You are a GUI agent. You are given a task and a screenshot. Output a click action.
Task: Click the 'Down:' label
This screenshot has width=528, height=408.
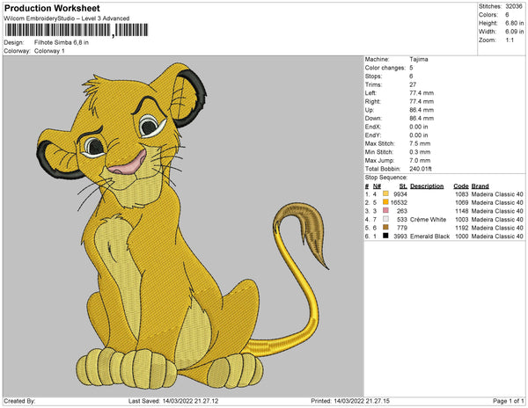[x=373, y=119]
